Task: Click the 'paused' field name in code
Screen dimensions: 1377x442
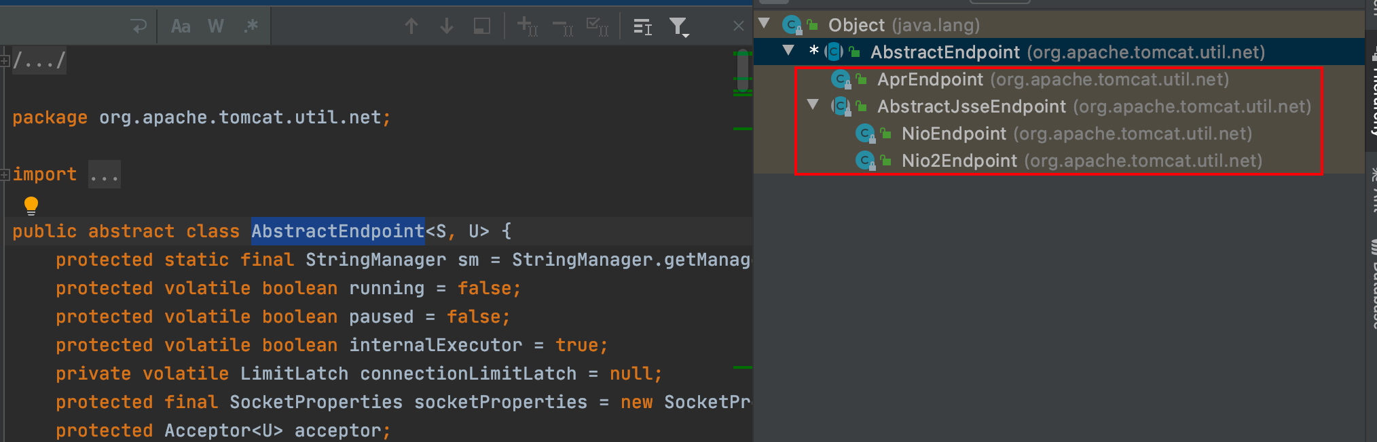Action: point(382,317)
